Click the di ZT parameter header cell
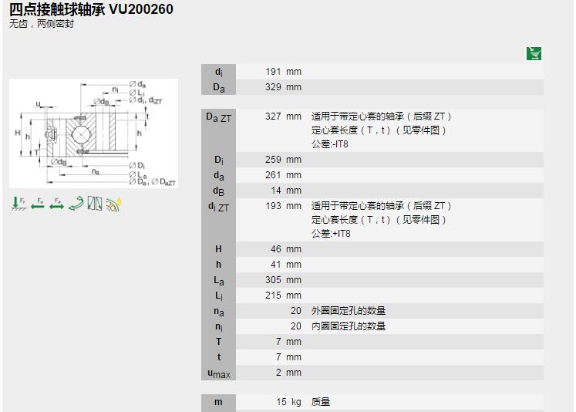Image resolution: width=576 pixels, height=412 pixels. point(218,220)
